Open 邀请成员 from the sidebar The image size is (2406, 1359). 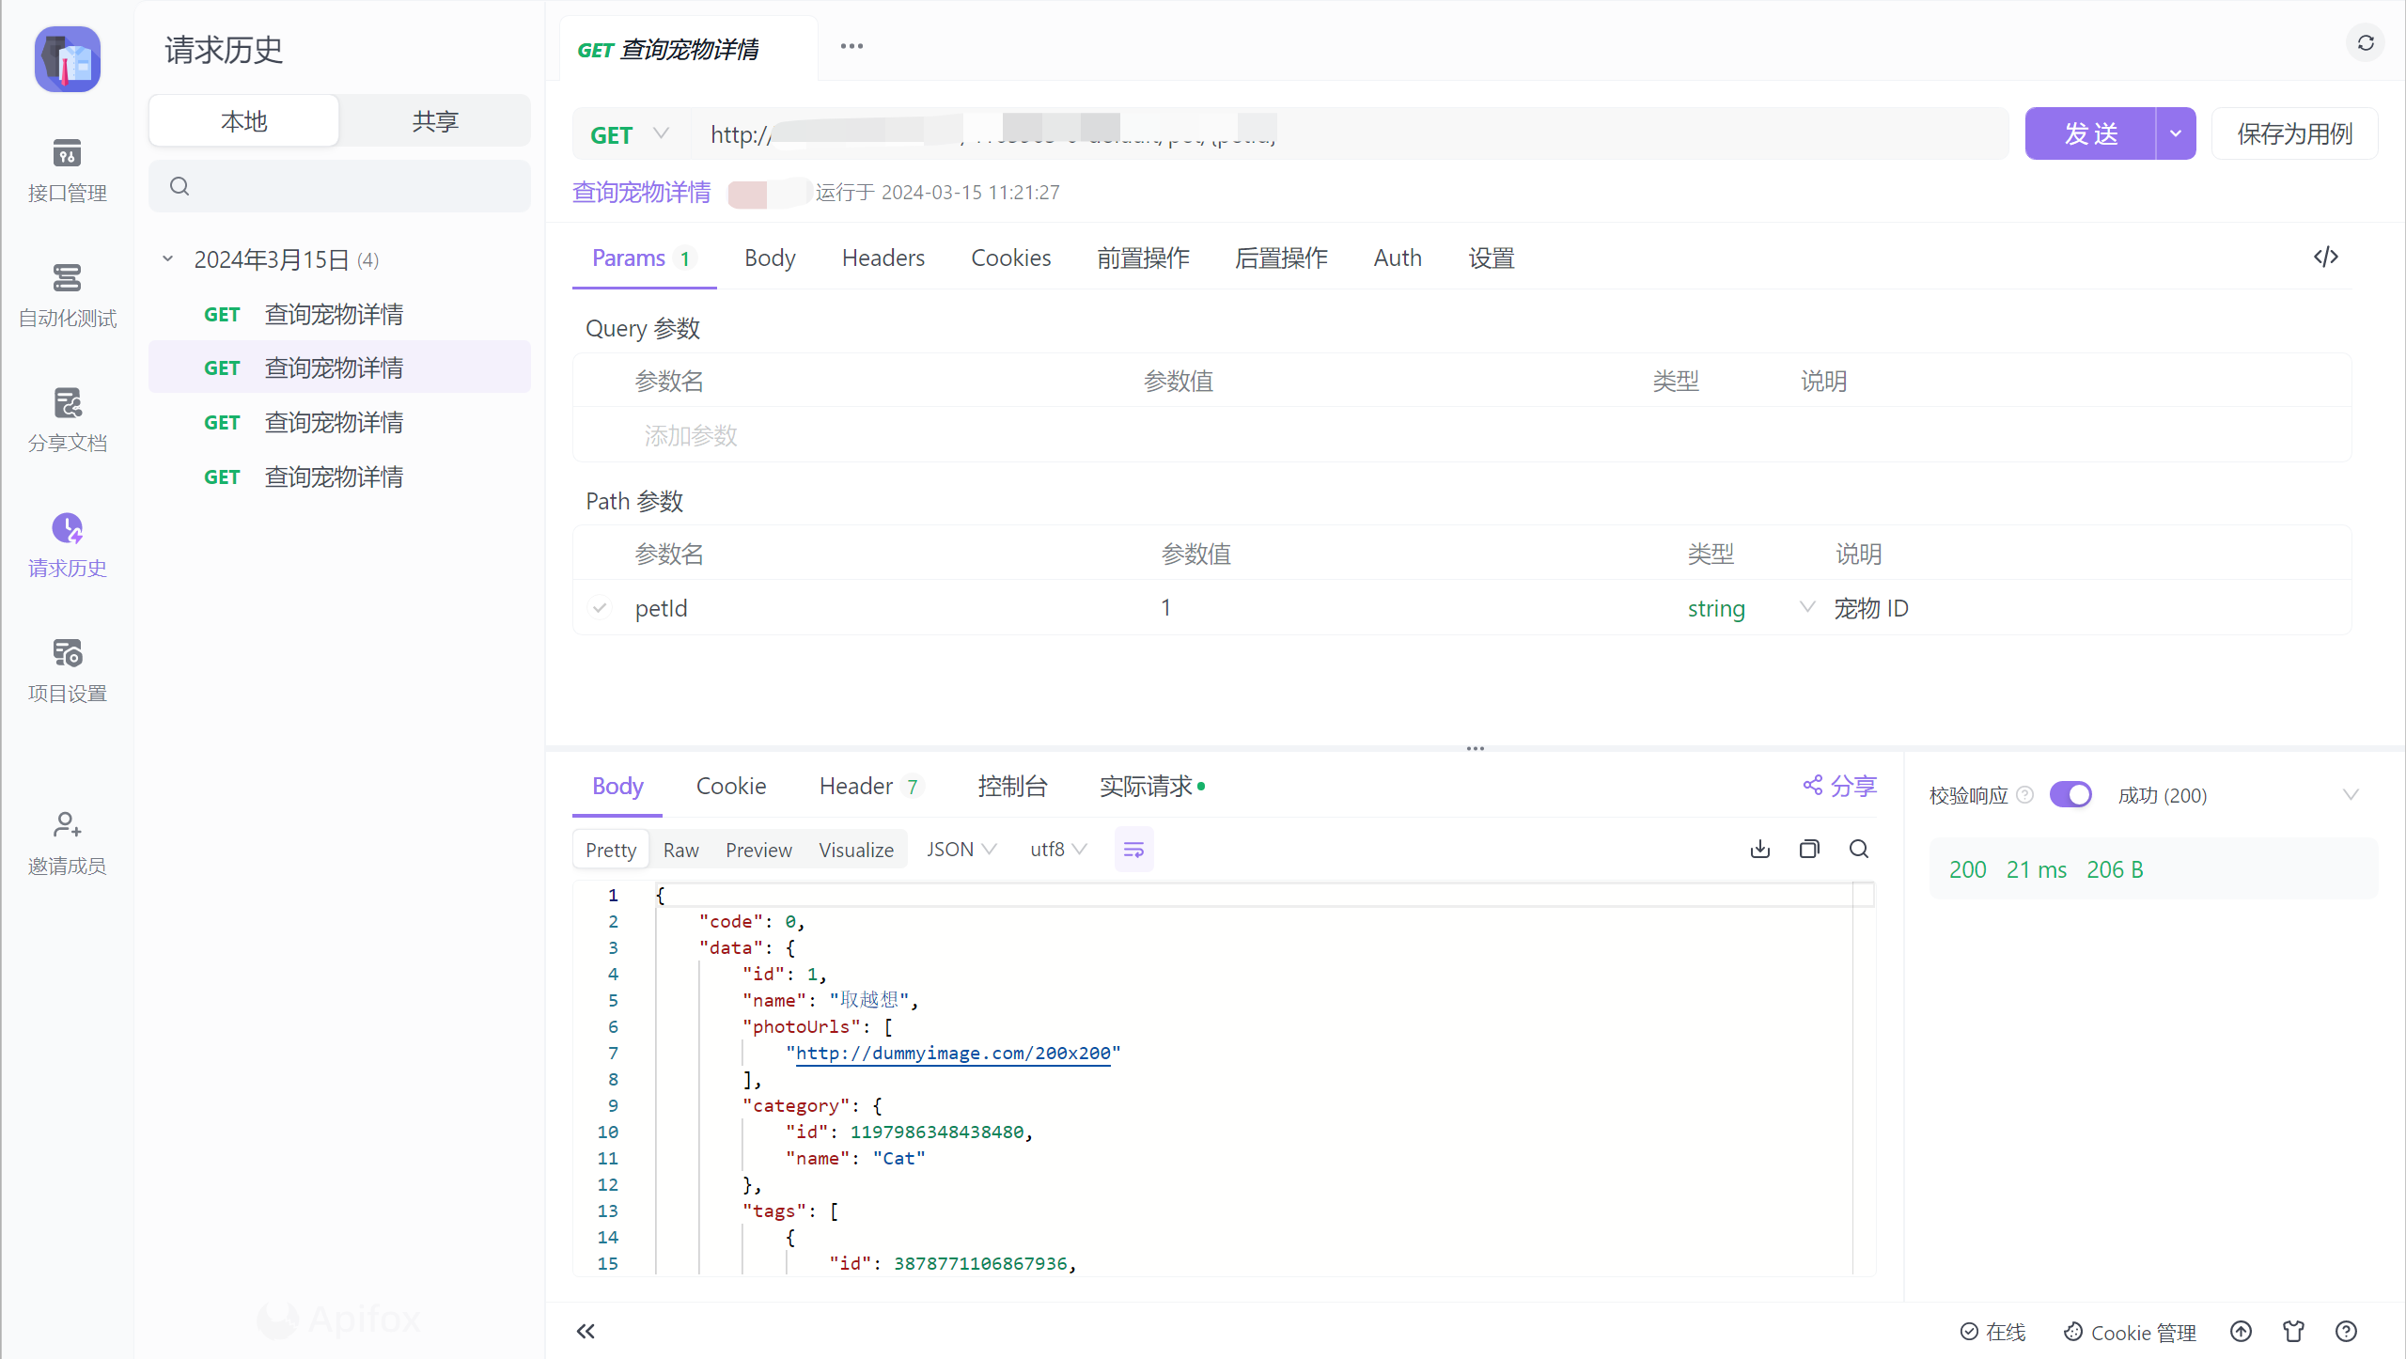(67, 842)
